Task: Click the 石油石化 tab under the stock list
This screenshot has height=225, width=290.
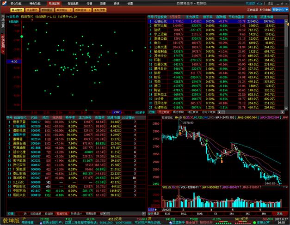Action: [x=62, y=213]
